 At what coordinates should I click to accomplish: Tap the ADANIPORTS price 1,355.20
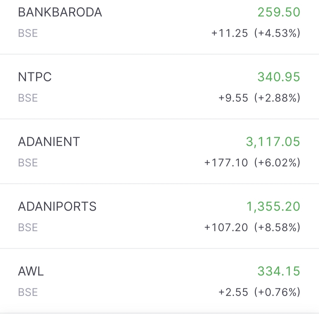coord(273,206)
